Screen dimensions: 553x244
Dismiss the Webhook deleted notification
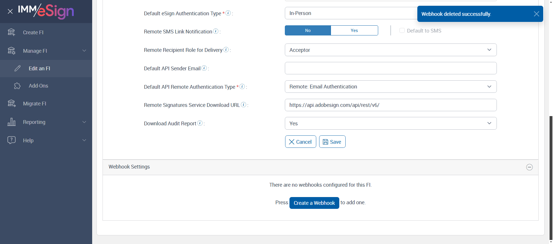click(x=536, y=14)
